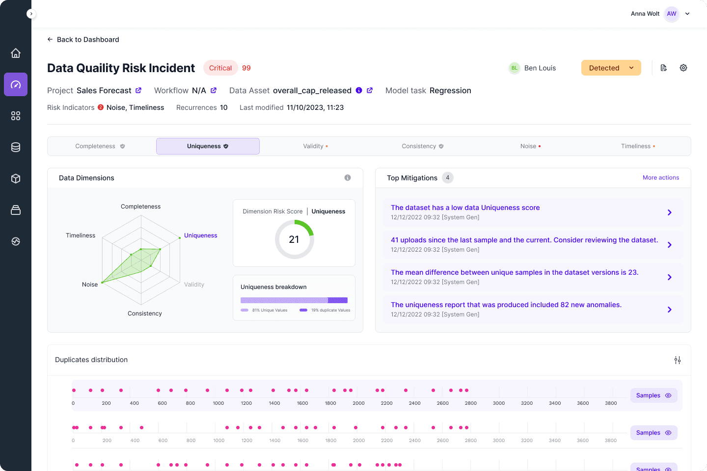Open incident settings gear icon
This screenshot has height=471, width=707.
683,68
